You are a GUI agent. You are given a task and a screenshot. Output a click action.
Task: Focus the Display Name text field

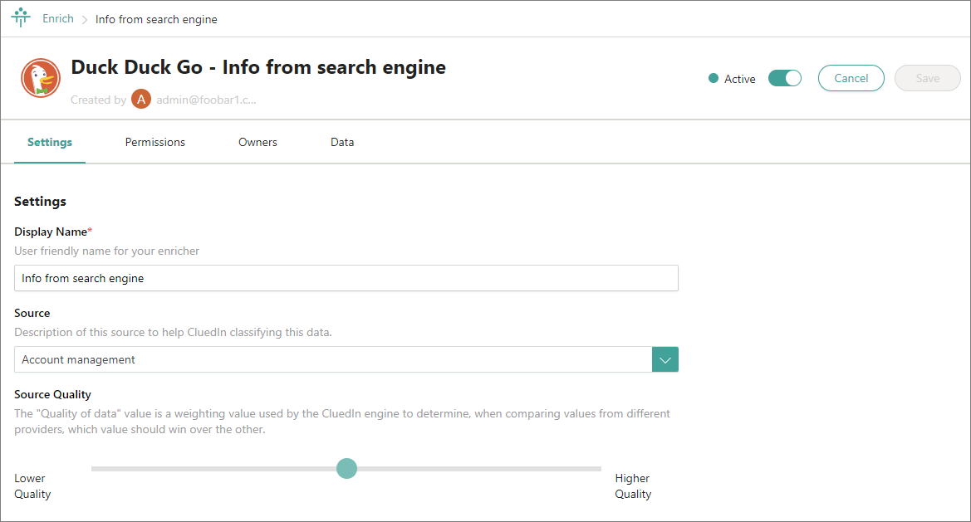346,278
